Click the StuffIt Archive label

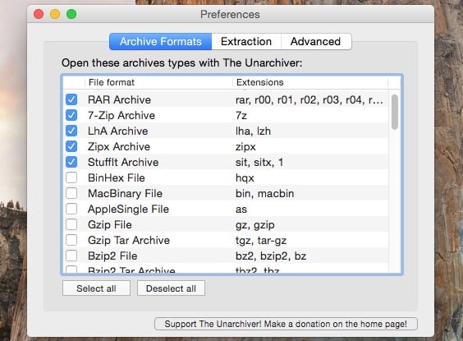[x=123, y=162]
